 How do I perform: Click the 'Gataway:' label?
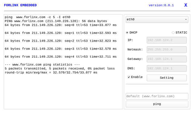pos(135,59)
